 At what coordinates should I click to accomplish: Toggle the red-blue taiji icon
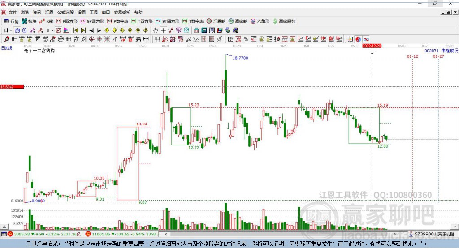[358, 39]
